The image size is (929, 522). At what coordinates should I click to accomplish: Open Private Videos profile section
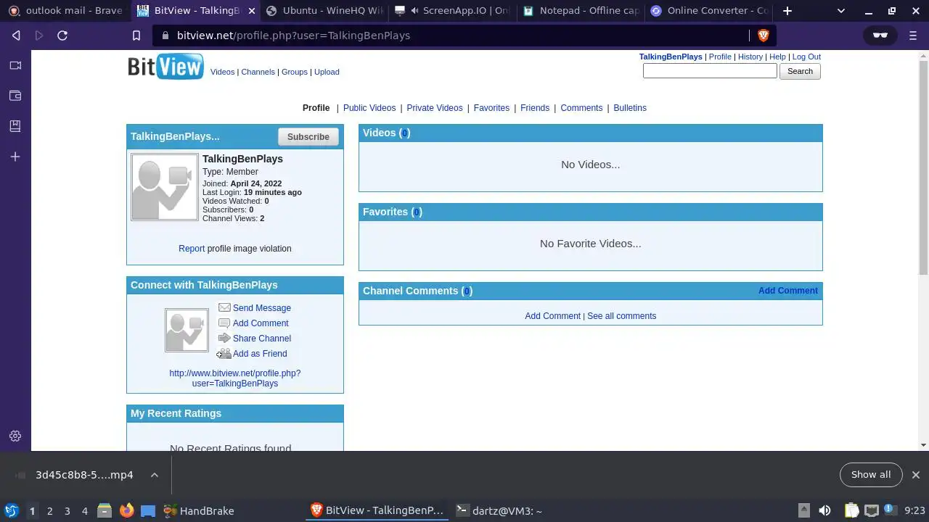[x=435, y=108]
